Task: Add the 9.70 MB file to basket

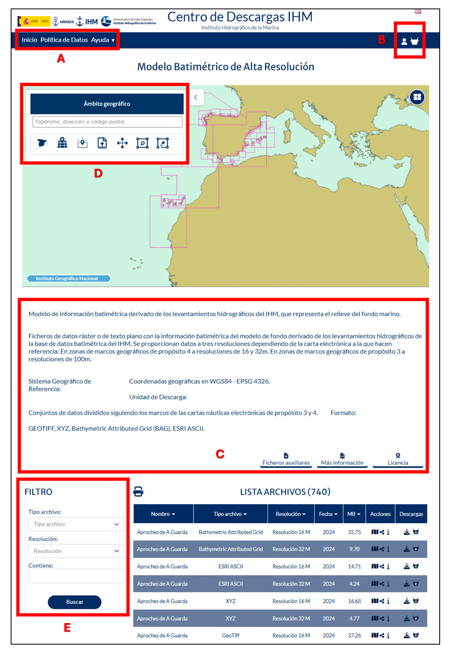Action: click(416, 549)
